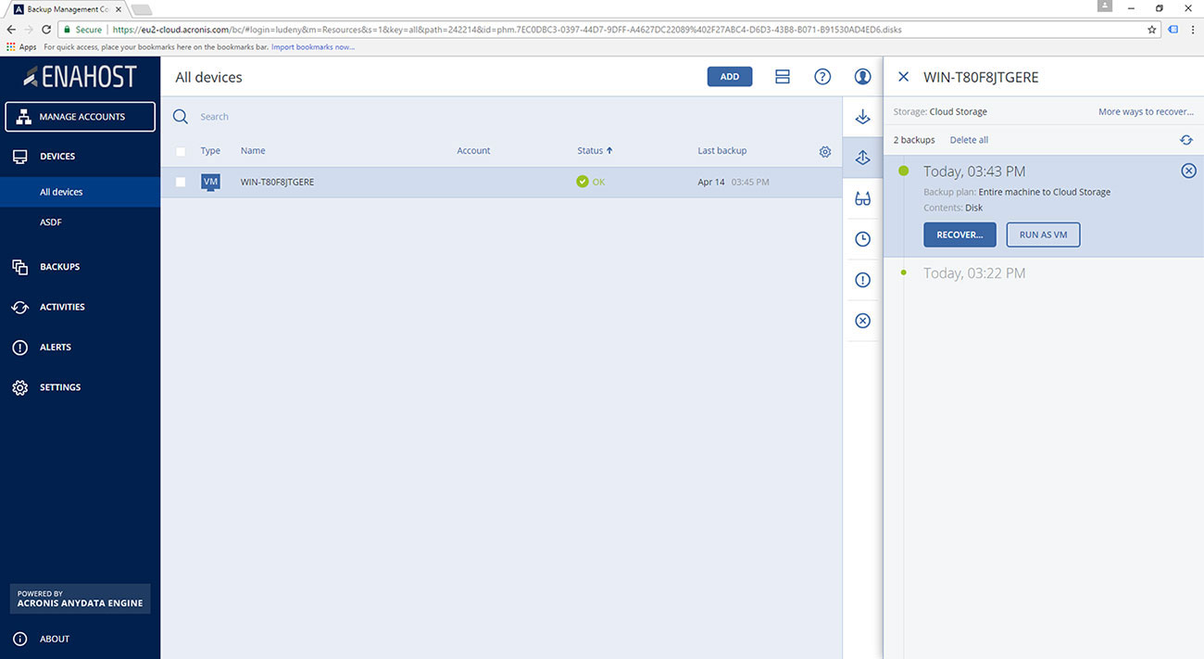Click the Powered by Acronis AnyData Engine badge
This screenshot has width=1204, height=659.
80,599
